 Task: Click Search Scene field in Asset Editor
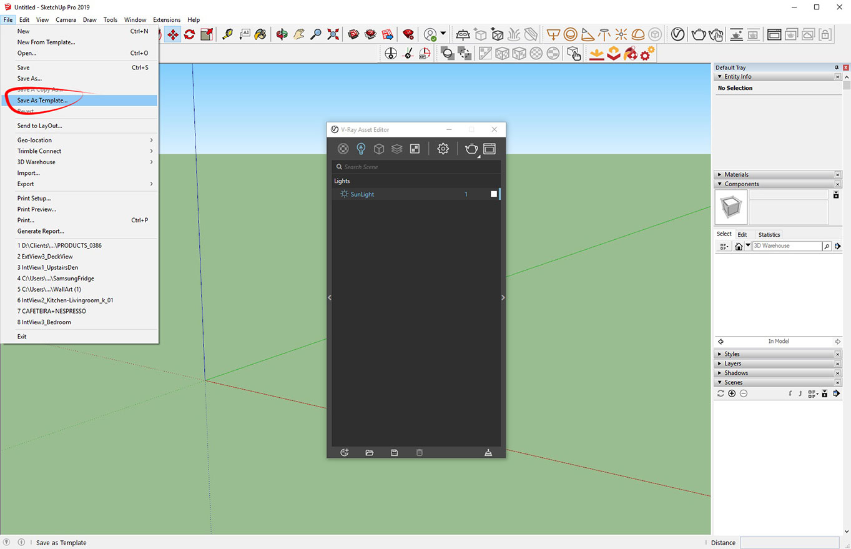click(x=416, y=167)
